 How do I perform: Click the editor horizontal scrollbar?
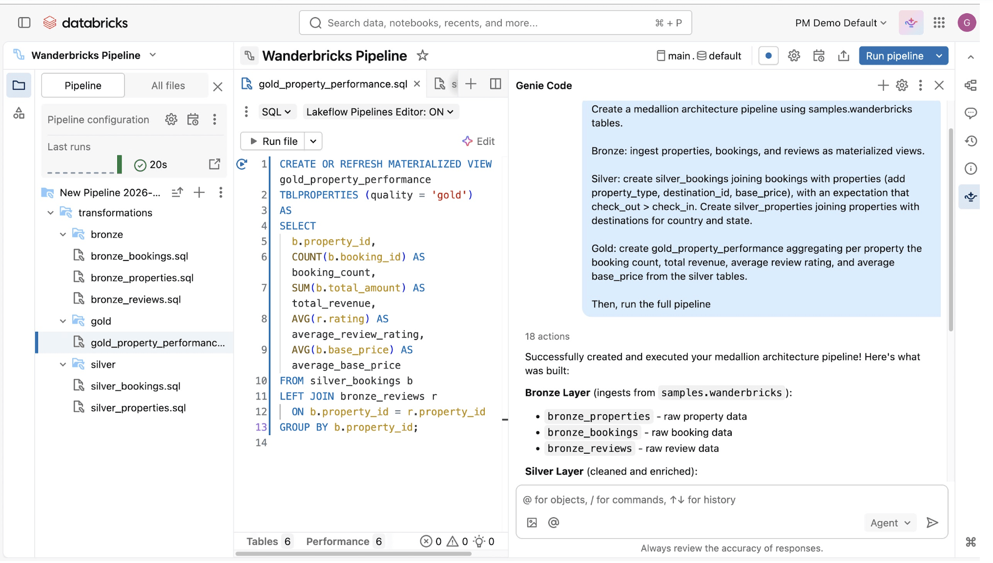point(353,554)
